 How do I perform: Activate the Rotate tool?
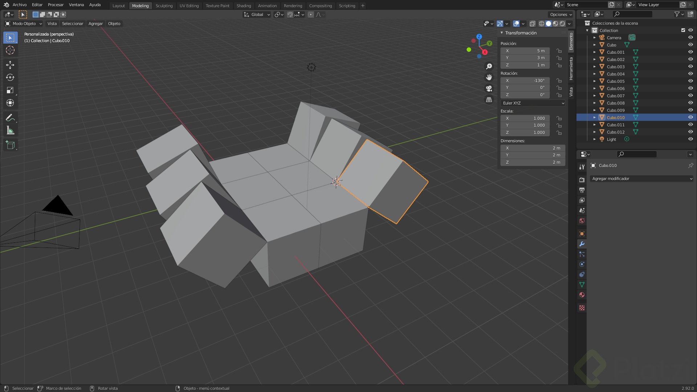coord(10,77)
